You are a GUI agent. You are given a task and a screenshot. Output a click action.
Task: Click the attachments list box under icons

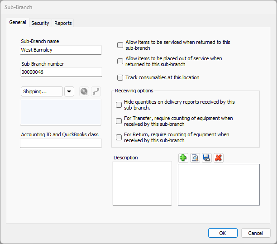pyautogui.click(x=219, y=185)
